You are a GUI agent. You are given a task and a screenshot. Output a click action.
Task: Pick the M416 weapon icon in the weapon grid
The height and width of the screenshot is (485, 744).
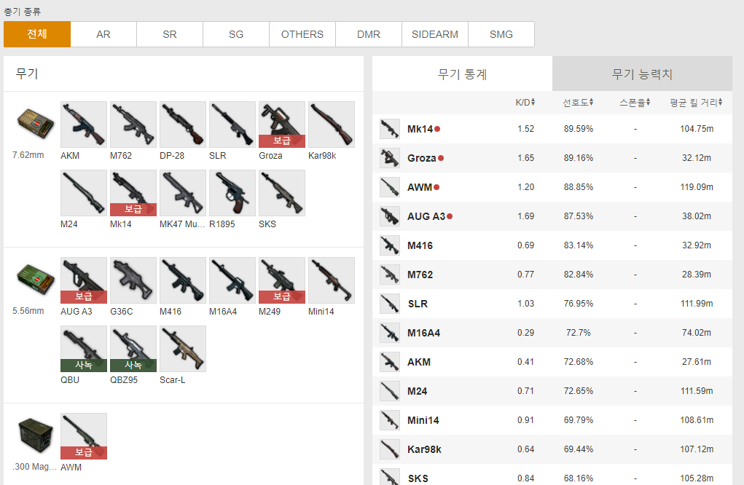click(x=183, y=280)
